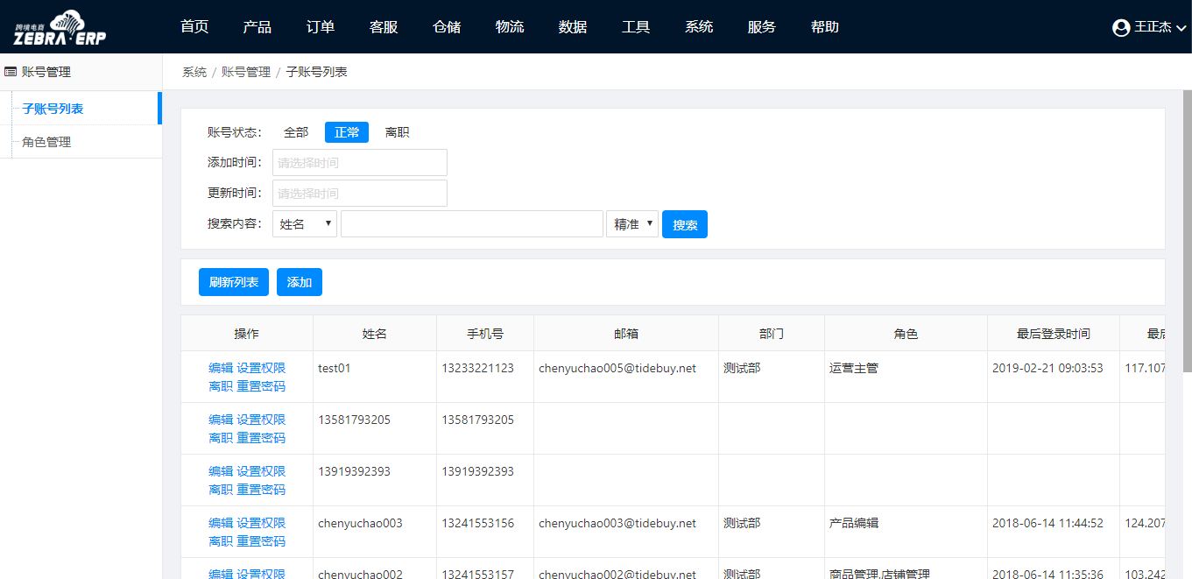This screenshot has height=579, width=1192.
Task: Expand the 王正杰 user menu chevron
Action: click(x=1181, y=28)
